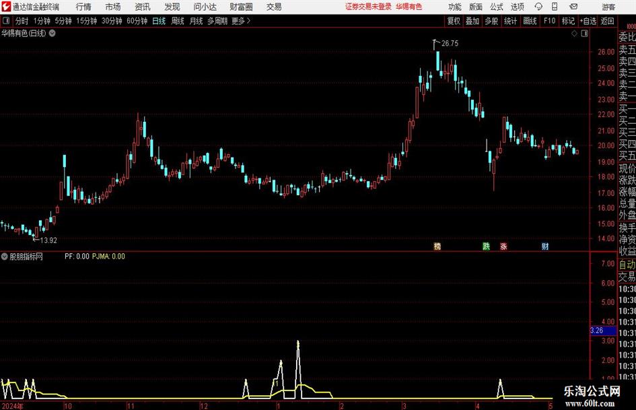This screenshot has width=636, height=410.
Task: Toggle the right info panel icon above the chart
Action: pos(584,34)
